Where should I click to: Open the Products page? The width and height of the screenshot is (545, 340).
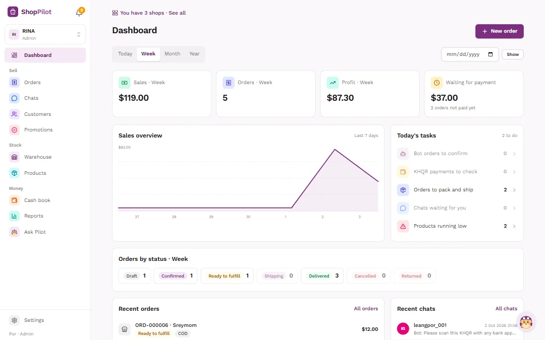45,173
